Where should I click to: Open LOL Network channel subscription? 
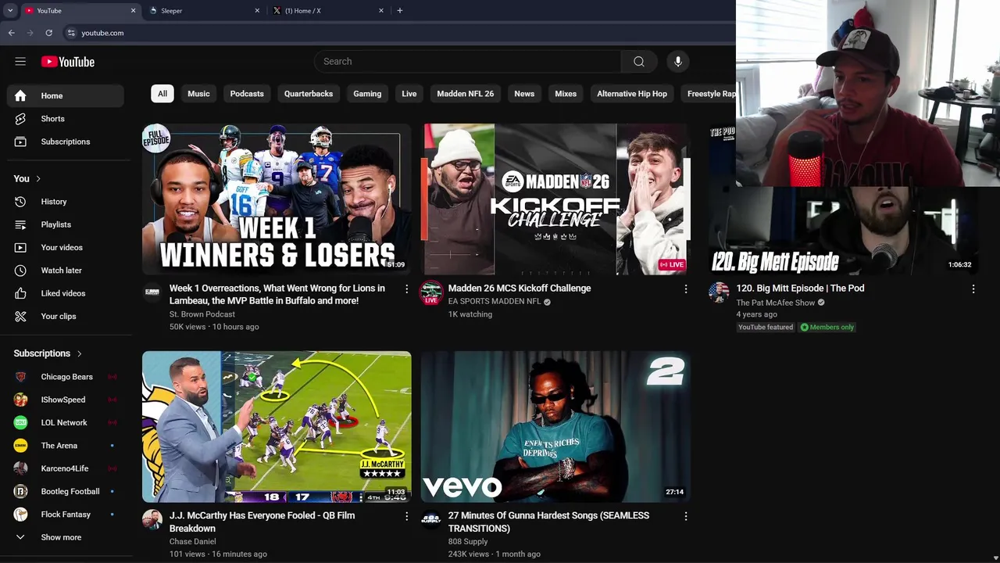coord(66,422)
